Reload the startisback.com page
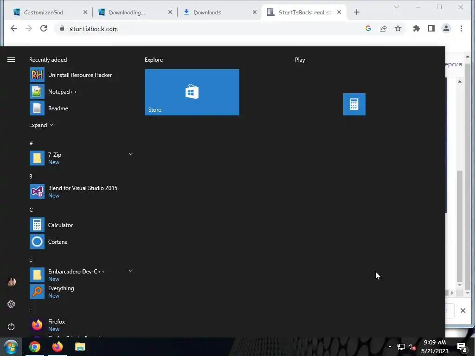Screen dimensions: 475x356 [44, 28]
